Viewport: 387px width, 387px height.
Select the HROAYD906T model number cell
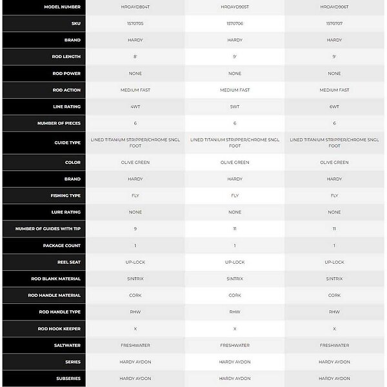(x=334, y=6)
